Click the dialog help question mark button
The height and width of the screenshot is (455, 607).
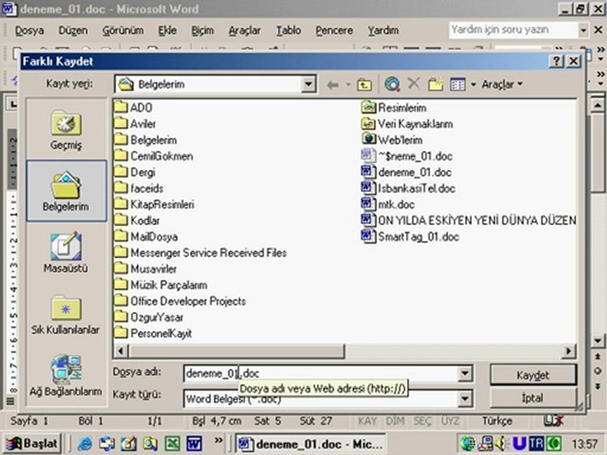556,61
